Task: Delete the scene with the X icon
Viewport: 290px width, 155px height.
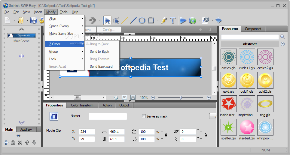Action: point(20,142)
